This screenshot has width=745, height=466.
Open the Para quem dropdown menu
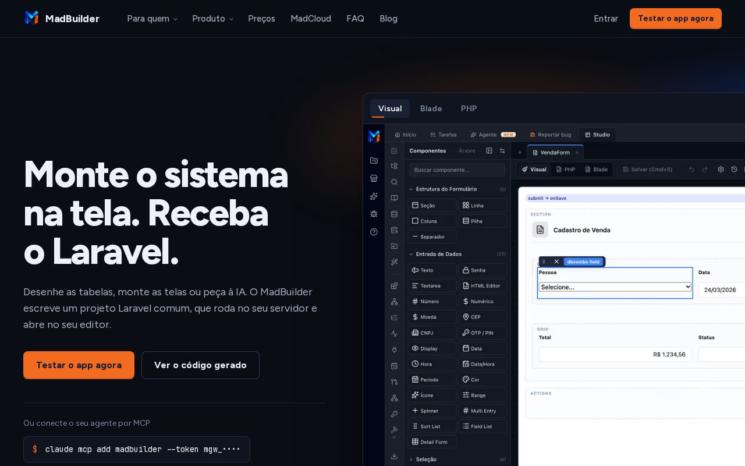152,19
